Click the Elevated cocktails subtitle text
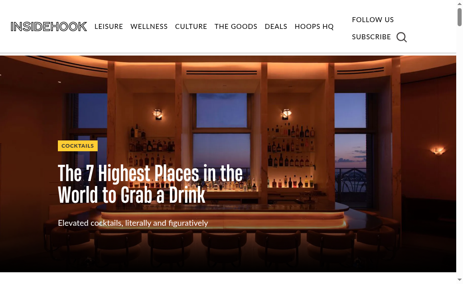Image resolution: width=463 pixels, height=284 pixels. click(x=133, y=223)
